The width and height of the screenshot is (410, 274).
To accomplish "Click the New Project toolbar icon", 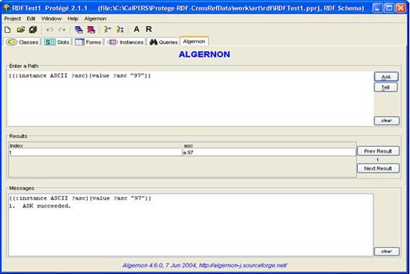I will (x=8, y=29).
